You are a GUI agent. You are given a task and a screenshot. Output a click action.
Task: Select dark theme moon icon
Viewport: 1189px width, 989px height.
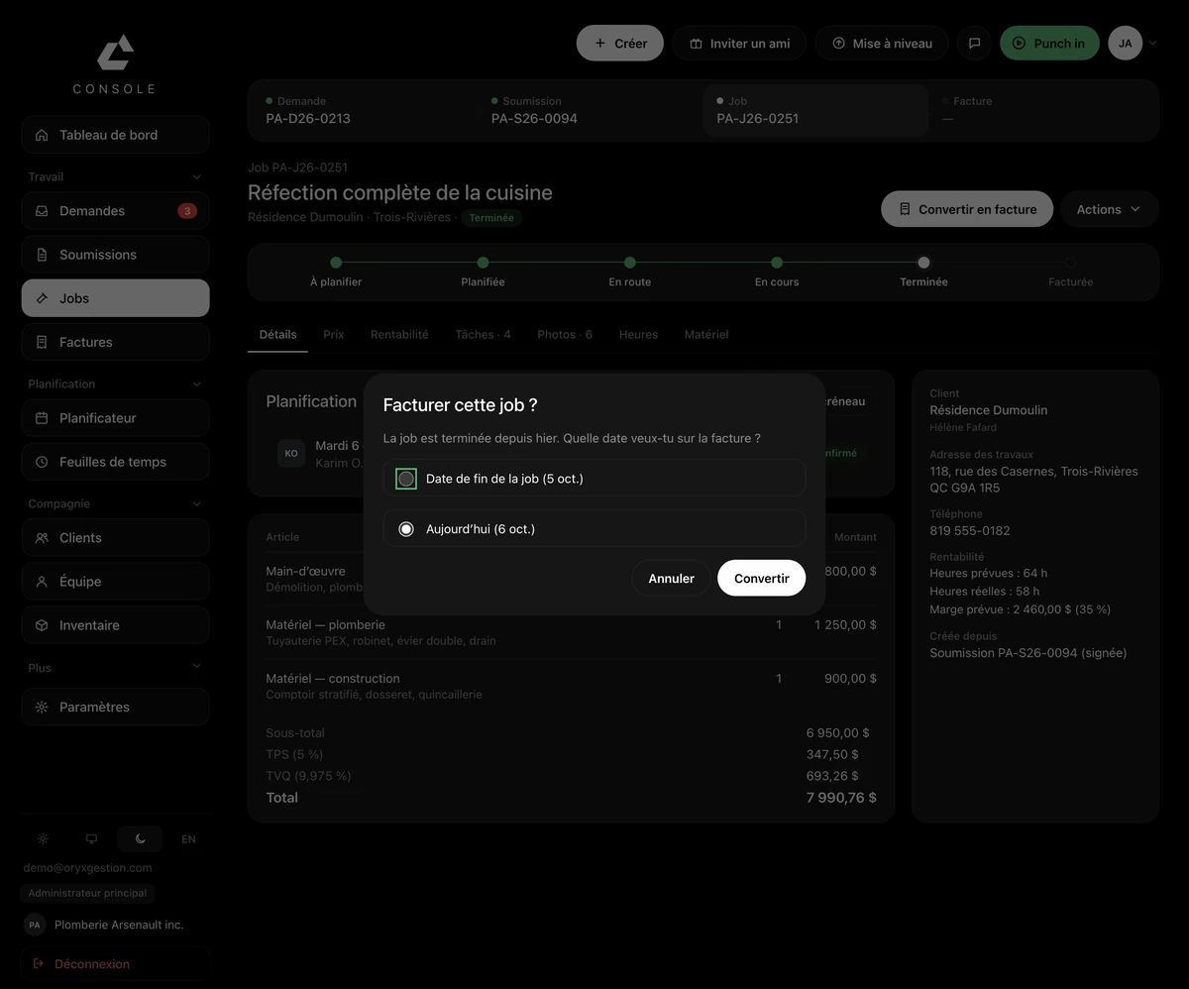point(140,838)
